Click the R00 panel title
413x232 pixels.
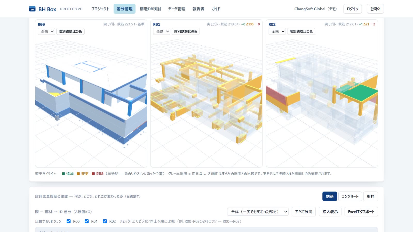pyautogui.click(x=41, y=24)
